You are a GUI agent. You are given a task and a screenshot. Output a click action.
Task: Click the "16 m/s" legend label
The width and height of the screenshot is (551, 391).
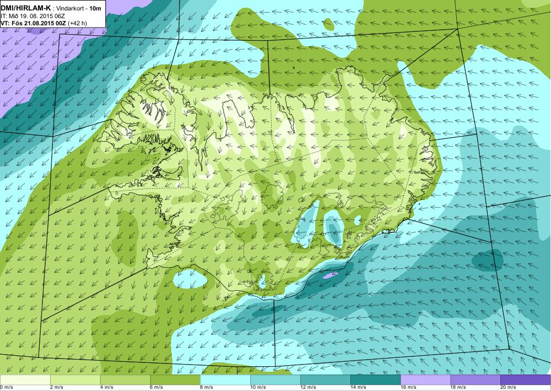coord(408,387)
